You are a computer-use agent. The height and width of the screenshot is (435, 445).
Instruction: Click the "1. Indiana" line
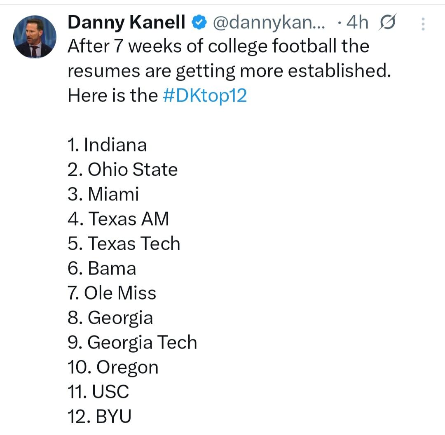(x=107, y=145)
